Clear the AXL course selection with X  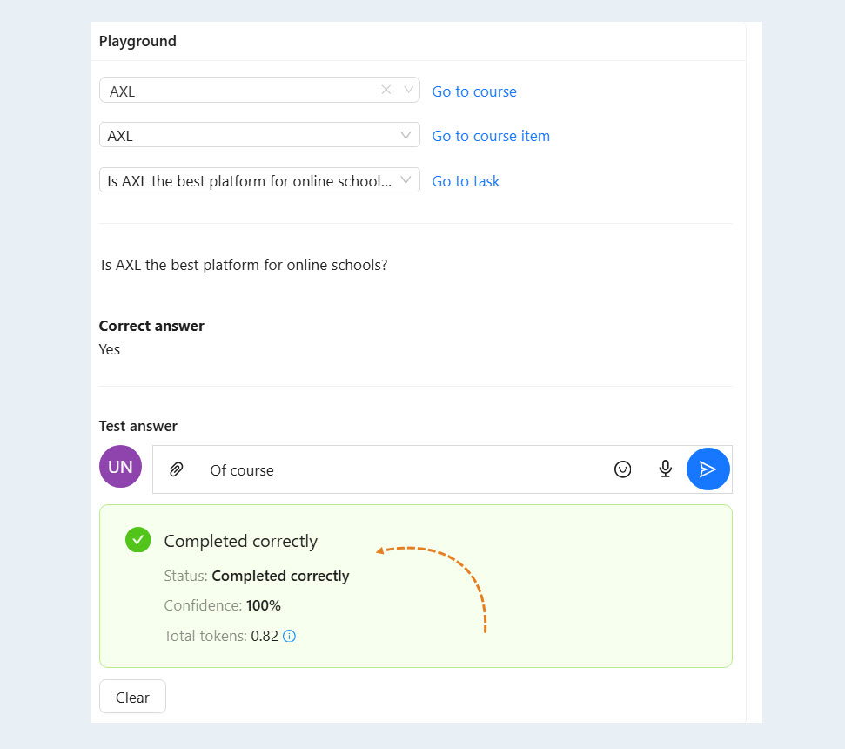[x=386, y=90]
